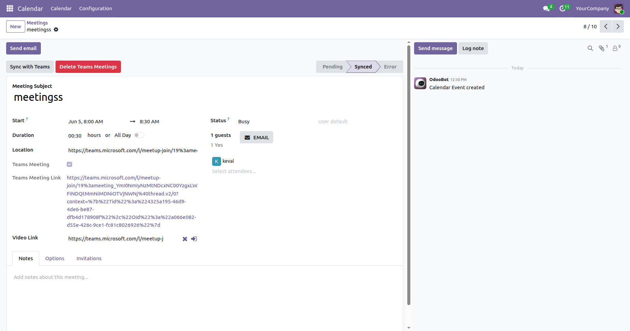
Task: Join video call icon next to Video Link
Action: click(194, 239)
